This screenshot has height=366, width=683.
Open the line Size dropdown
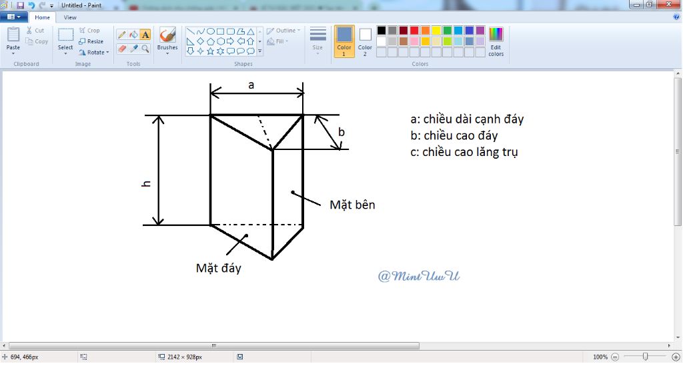[317, 41]
